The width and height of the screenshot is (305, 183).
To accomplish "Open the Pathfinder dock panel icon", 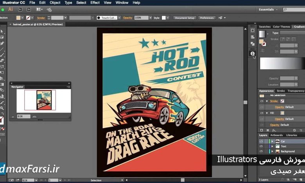I will coord(253,44).
